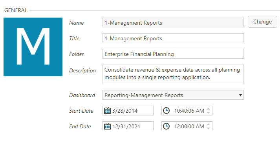Decrease Start Date time with down arrow
The image size is (280, 144).
pos(208,112)
